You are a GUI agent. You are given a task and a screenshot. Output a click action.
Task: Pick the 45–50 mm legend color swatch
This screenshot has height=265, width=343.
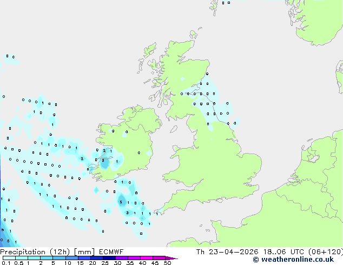[x=159, y=258]
